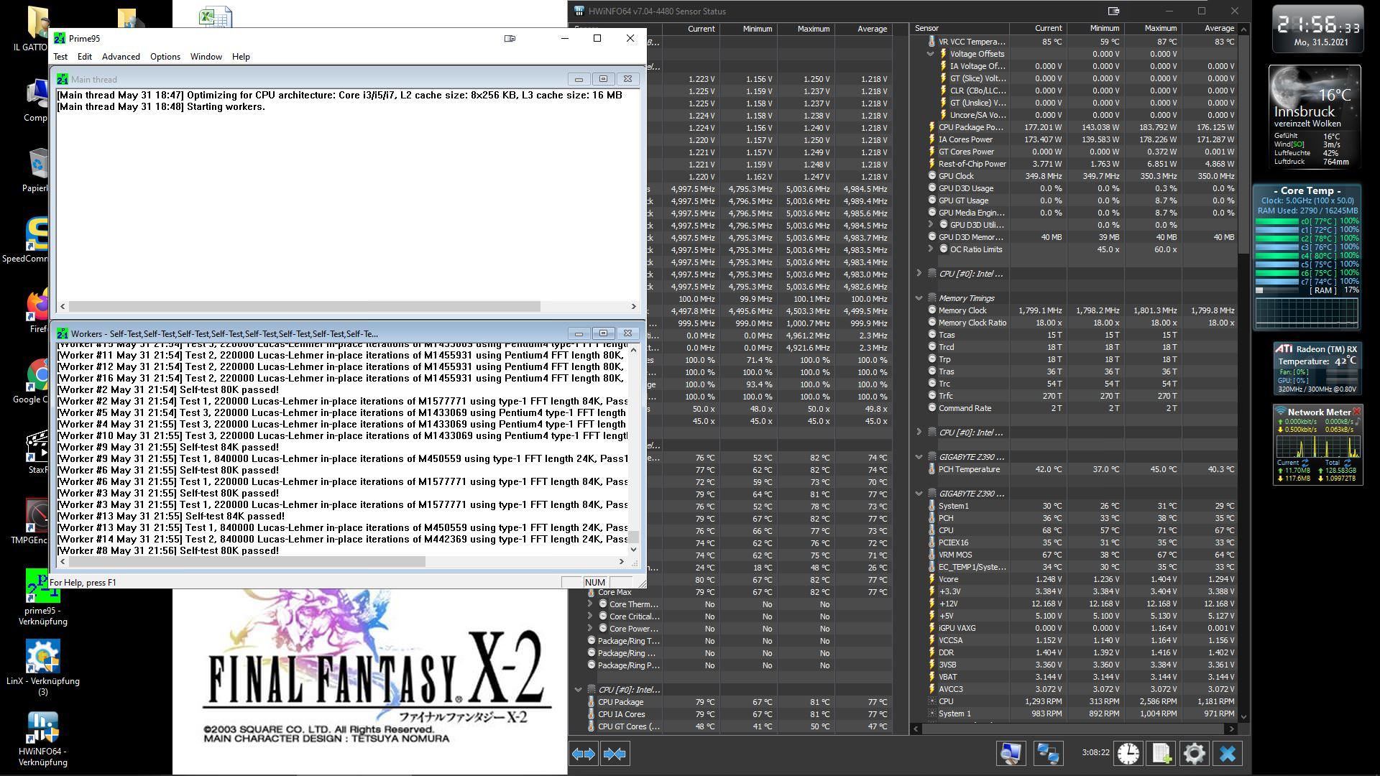This screenshot has width=1380, height=776.
Task: Expand OC Ratio Limits row
Action: point(930,249)
